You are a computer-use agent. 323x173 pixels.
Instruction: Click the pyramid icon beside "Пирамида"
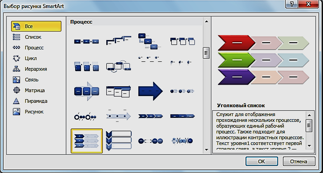pyautogui.click(x=16, y=101)
